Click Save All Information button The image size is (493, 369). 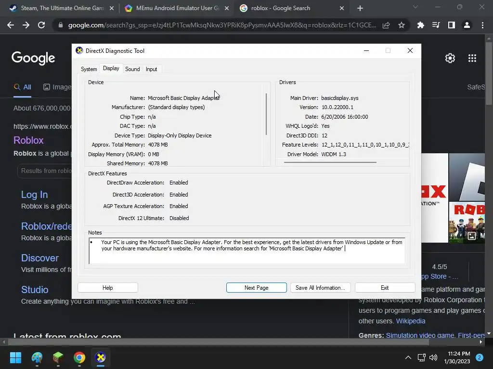tap(320, 288)
